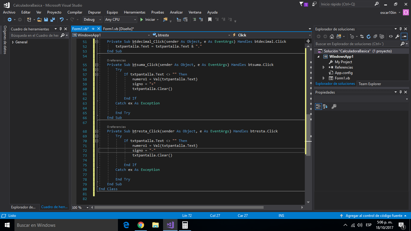The height and width of the screenshot is (231, 411).
Task: Click the Save All toolbar icon
Action: 52,20
